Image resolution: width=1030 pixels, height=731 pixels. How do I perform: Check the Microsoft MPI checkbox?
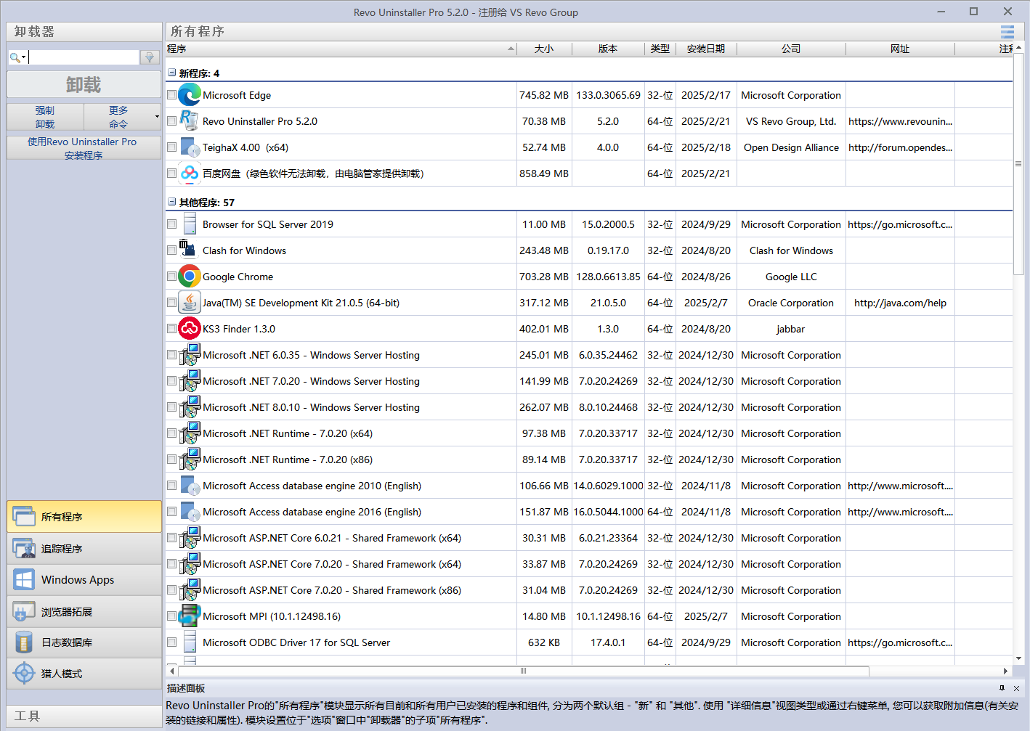pos(171,616)
